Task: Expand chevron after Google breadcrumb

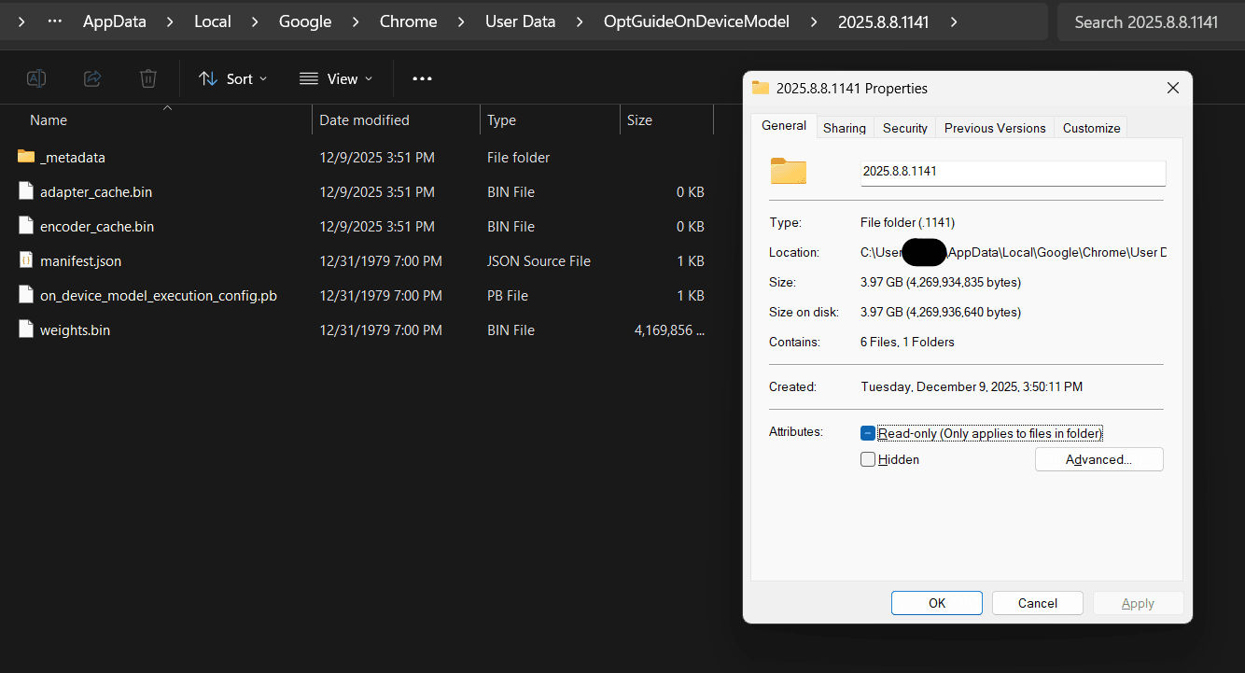Action: click(x=356, y=21)
